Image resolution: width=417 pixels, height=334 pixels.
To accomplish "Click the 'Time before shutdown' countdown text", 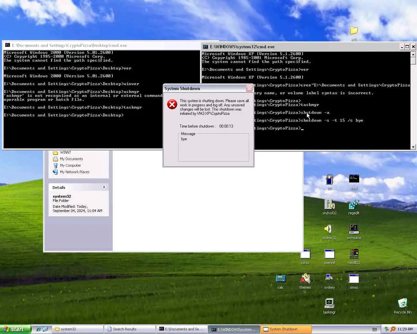I will tap(206, 126).
